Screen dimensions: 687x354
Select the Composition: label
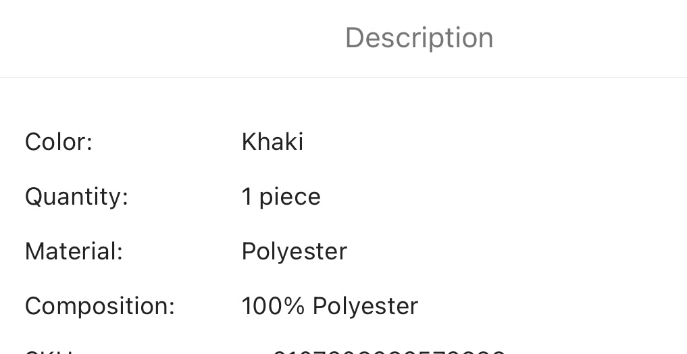tap(100, 306)
